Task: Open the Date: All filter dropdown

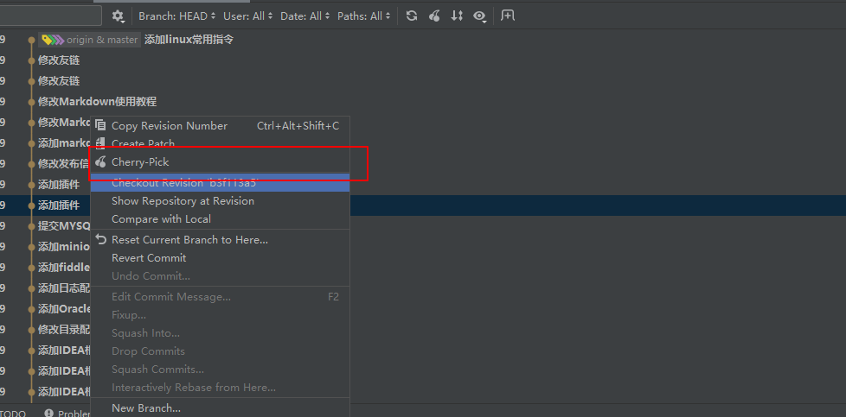Action: (x=304, y=16)
